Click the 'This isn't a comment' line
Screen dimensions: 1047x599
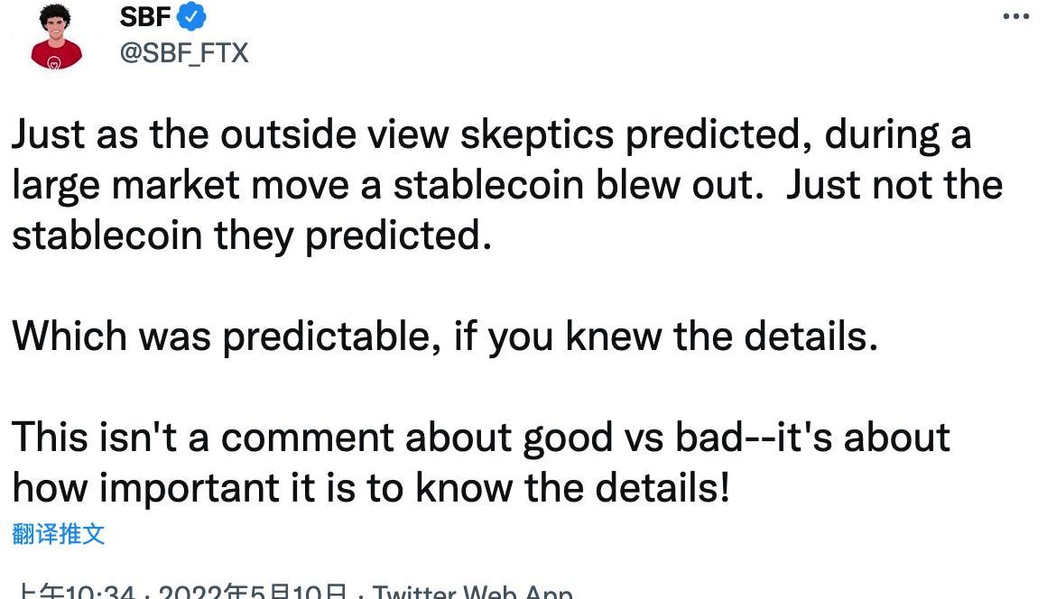481,438
